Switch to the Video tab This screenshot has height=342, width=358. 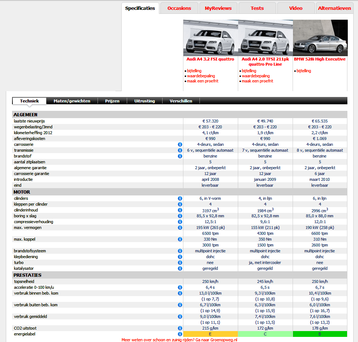coord(296,8)
